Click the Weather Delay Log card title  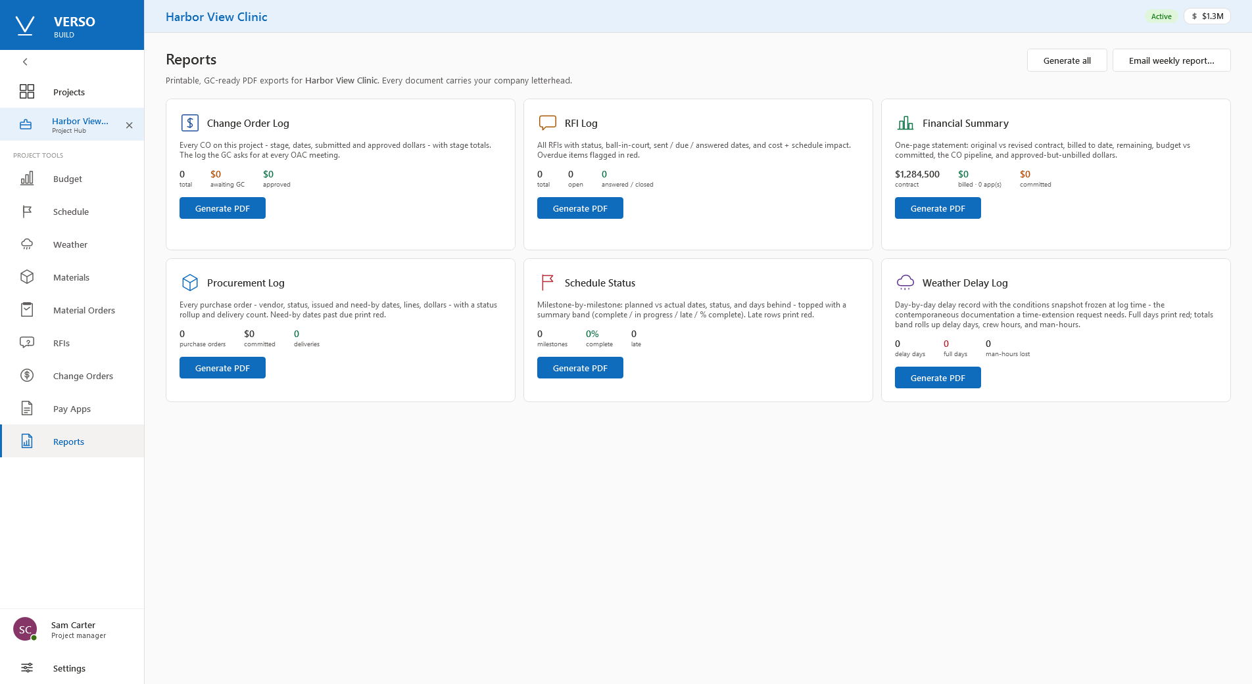(x=965, y=283)
